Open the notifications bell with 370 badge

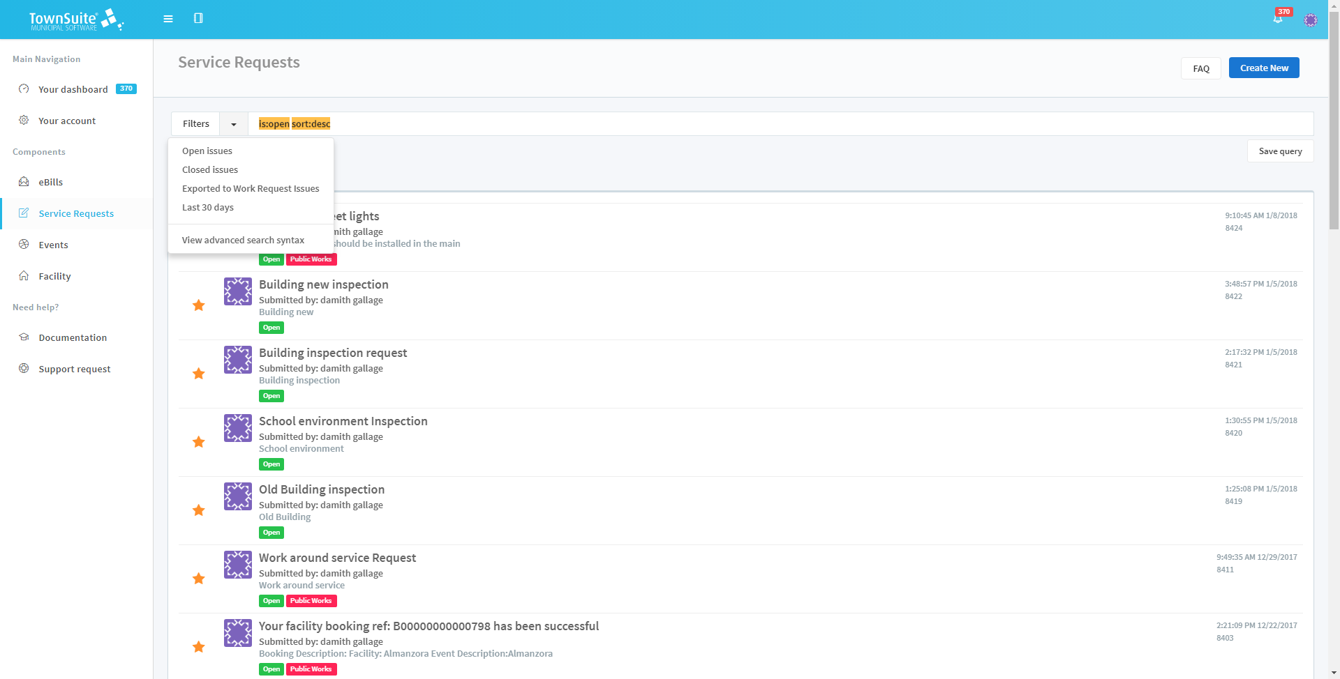pyautogui.click(x=1279, y=18)
